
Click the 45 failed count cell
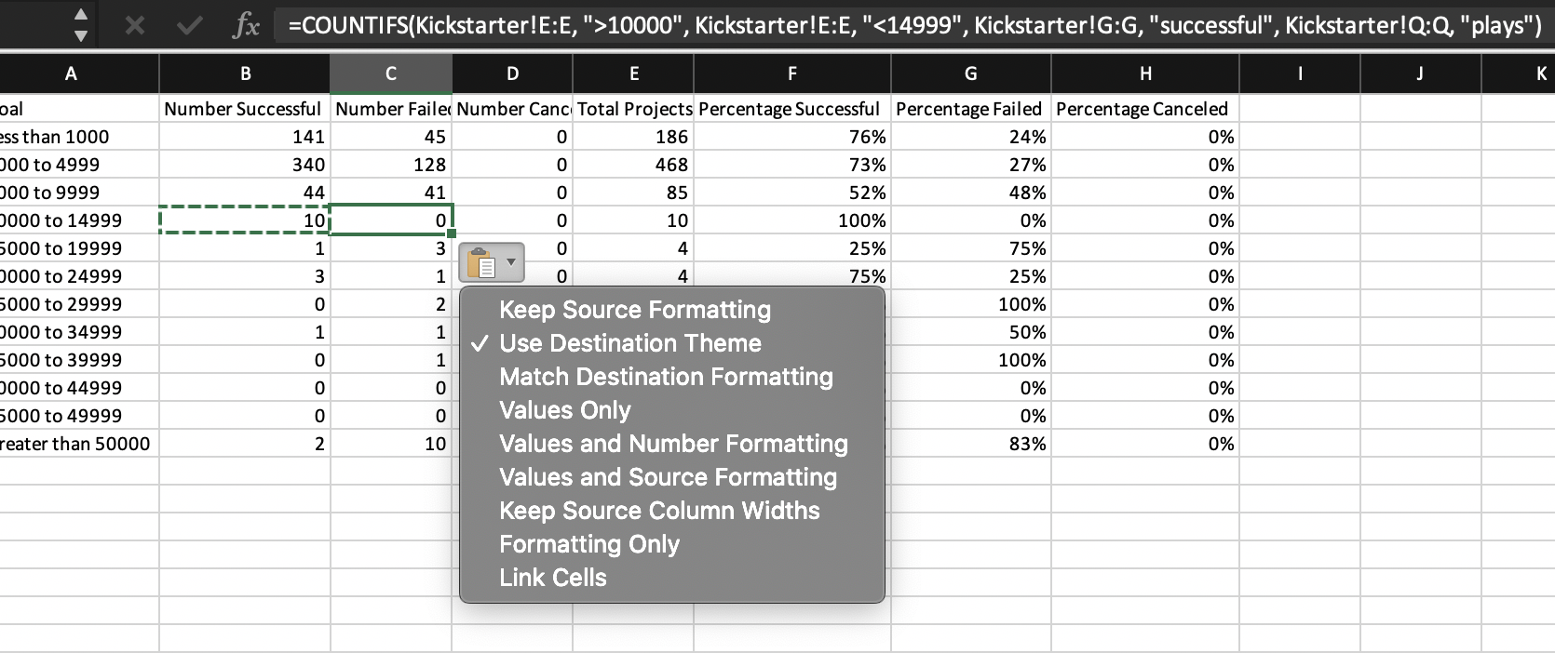tap(391, 137)
